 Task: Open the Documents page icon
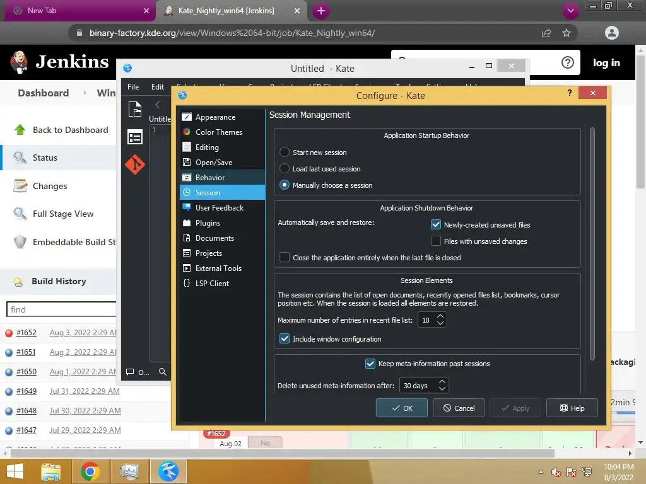(x=187, y=238)
